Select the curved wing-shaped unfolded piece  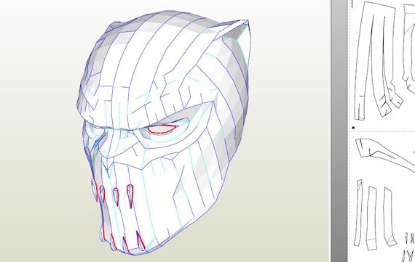click(x=384, y=153)
